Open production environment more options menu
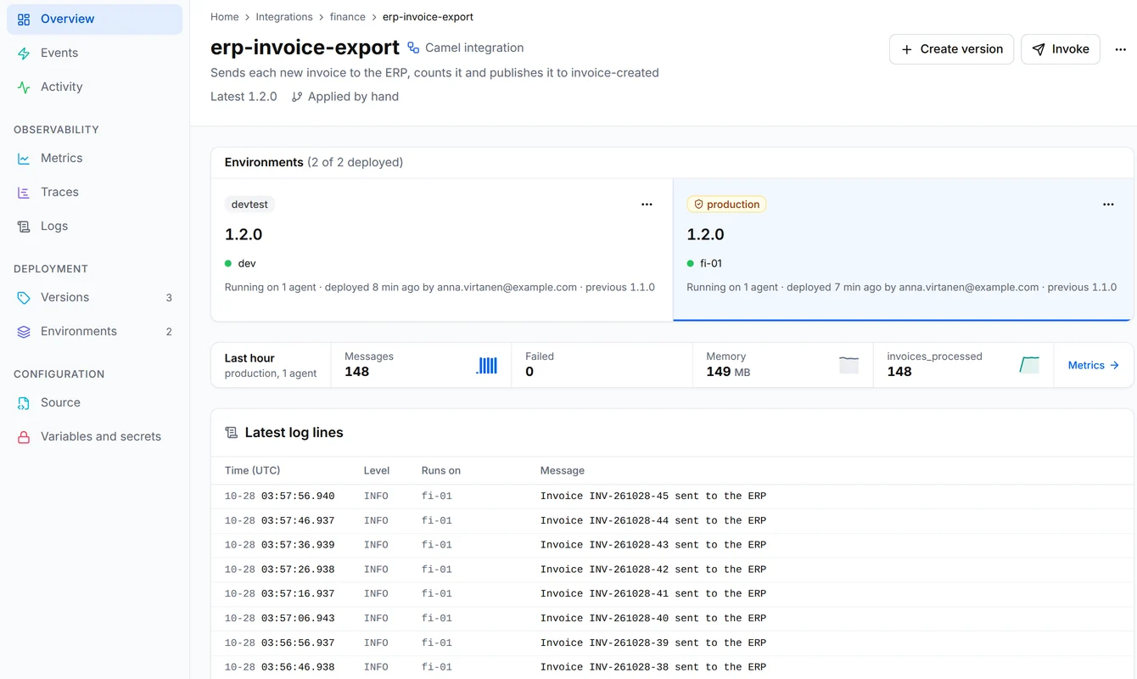The image size is (1137, 679). 1108,205
